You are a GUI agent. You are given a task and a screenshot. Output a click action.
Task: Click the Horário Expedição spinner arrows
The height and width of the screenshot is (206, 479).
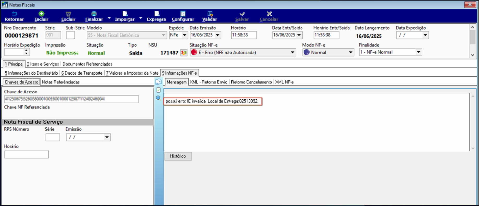tap(26, 52)
